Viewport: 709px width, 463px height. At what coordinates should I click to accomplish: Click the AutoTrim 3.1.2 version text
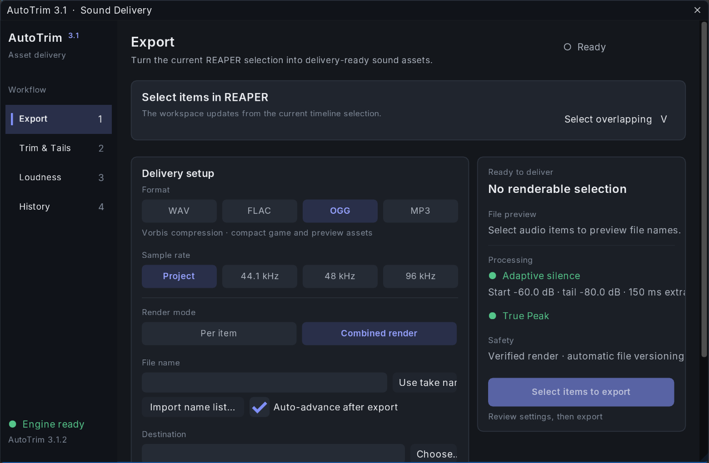[38, 440]
